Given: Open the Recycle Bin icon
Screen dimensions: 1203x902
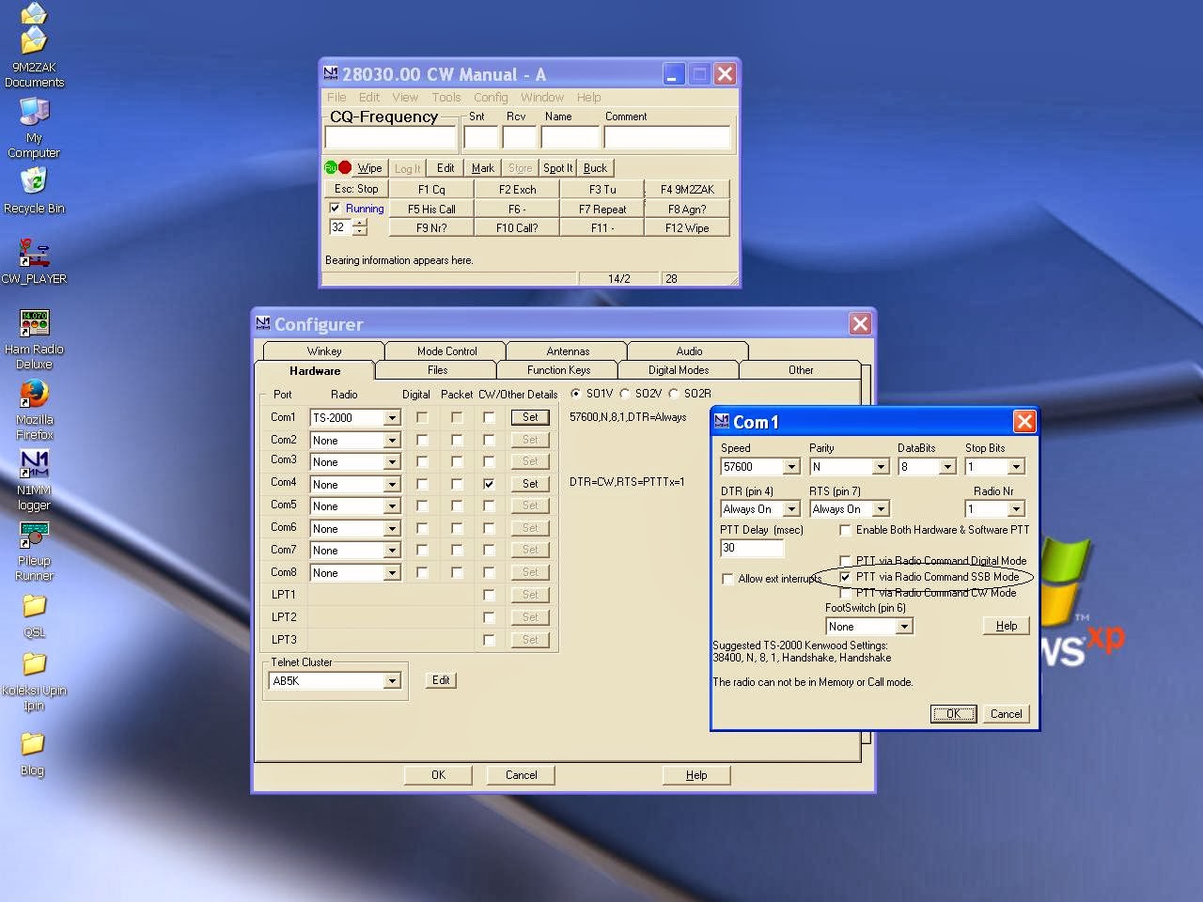Looking at the screenshot, I should pos(34,179).
